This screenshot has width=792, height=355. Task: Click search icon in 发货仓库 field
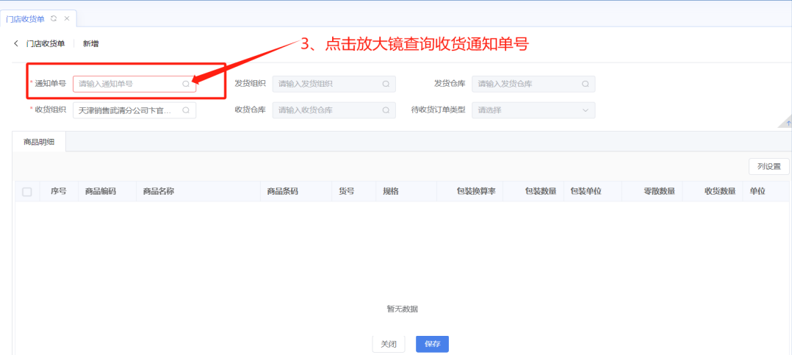tap(586, 84)
